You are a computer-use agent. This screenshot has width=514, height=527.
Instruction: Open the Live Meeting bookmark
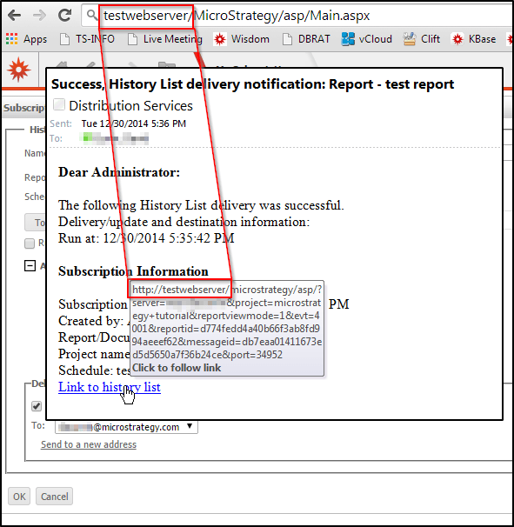coord(165,39)
